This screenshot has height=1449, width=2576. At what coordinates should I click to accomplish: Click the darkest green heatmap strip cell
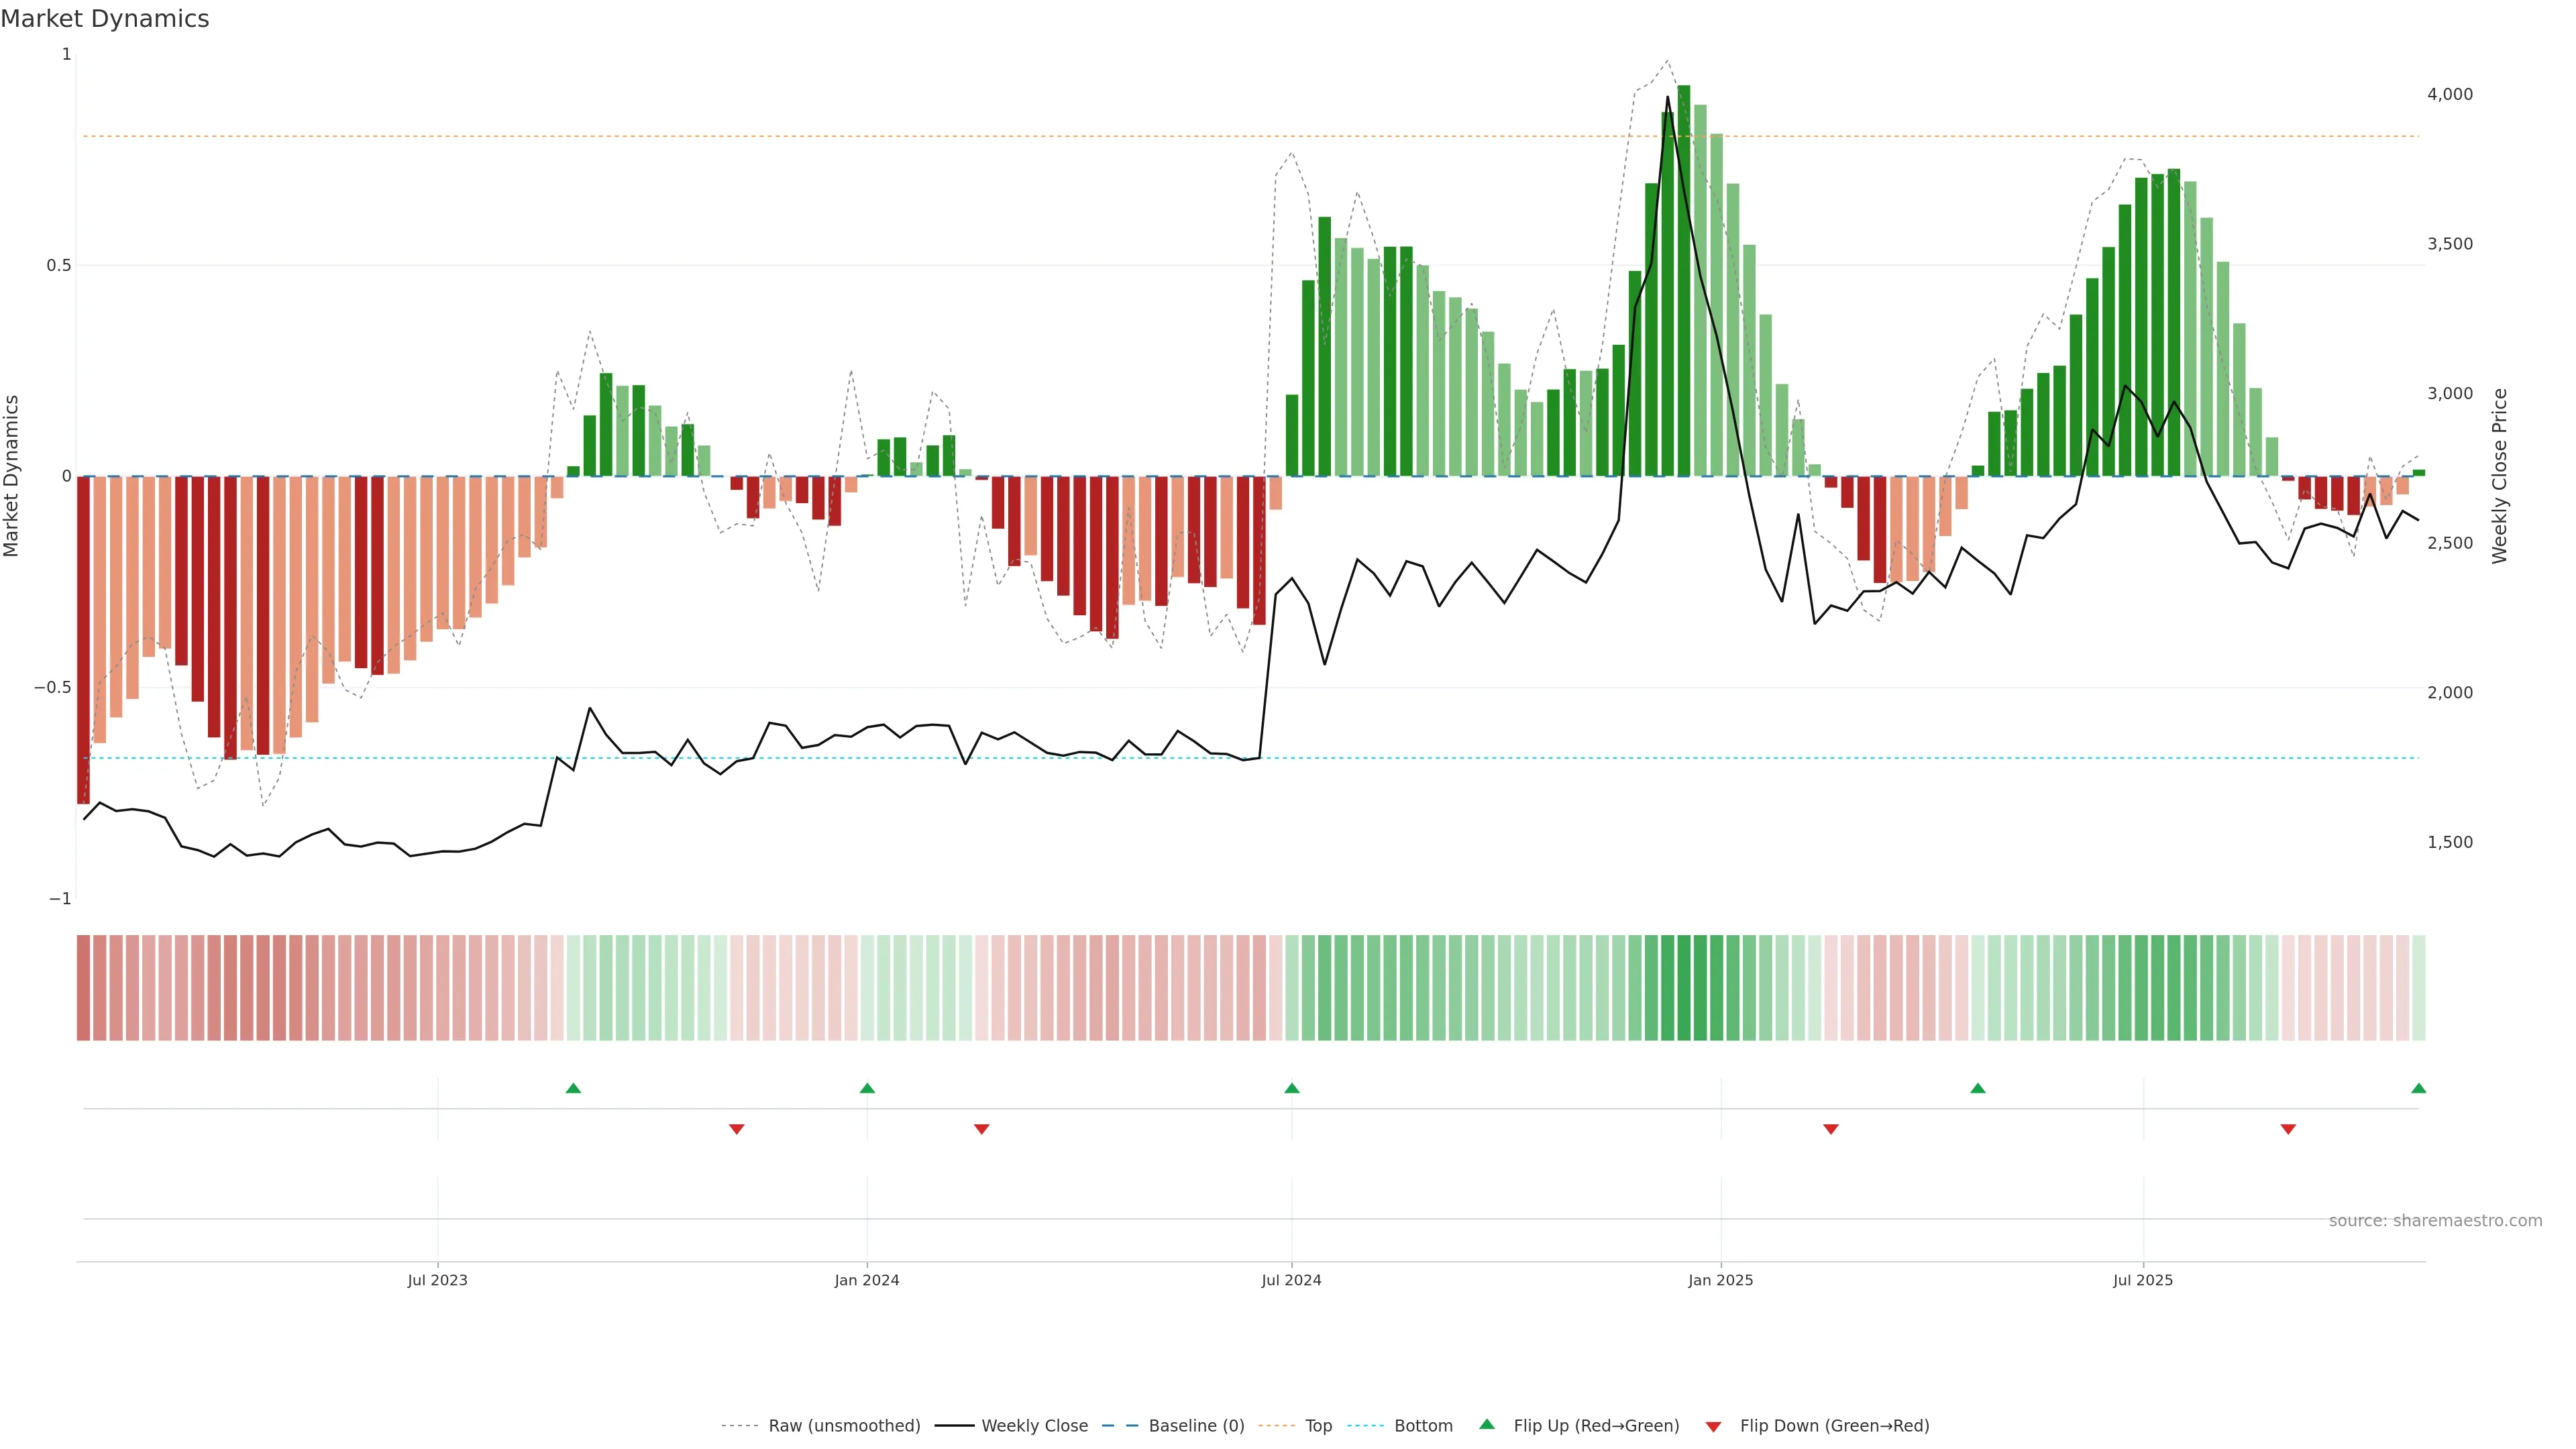click(1684, 988)
